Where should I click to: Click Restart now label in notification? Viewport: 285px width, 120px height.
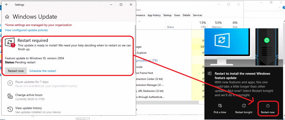click(268, 112)
